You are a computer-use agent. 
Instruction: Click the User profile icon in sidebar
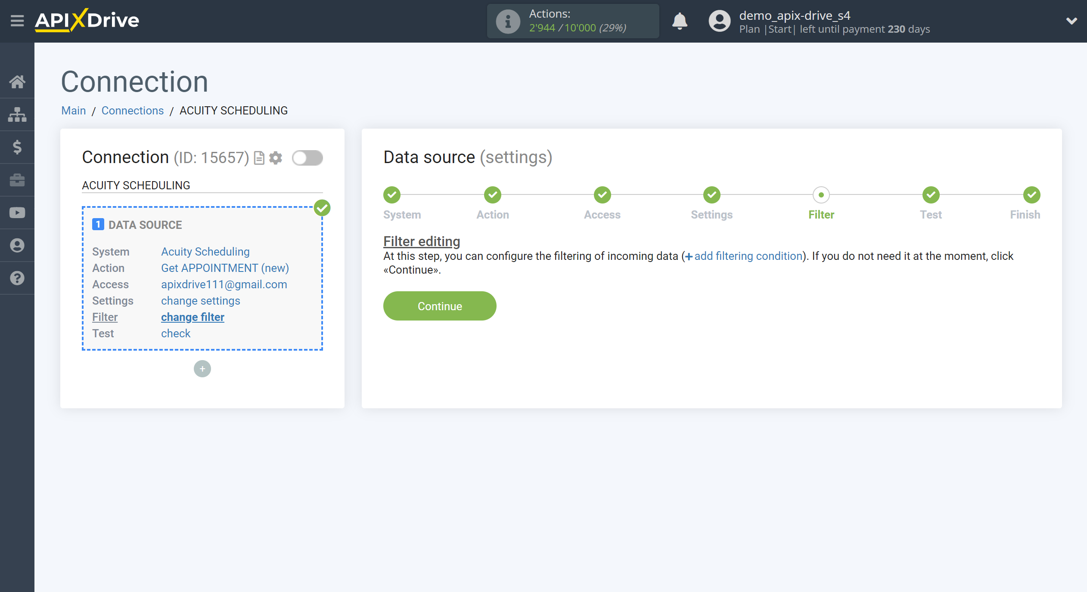(x=18, y=246)
